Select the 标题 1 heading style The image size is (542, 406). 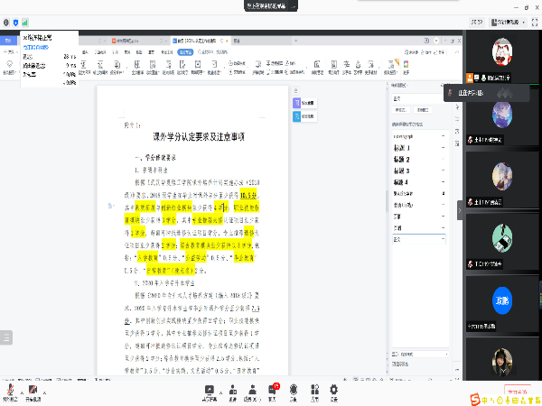click(x=402, y=147)
